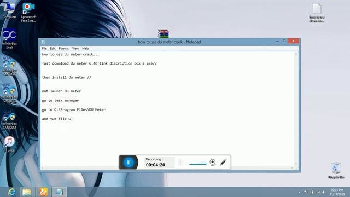The height and width of the screenshot is (197, 350).
Task: Click Notepad vertical scrollbar up arrow
Action: point(296,54)
